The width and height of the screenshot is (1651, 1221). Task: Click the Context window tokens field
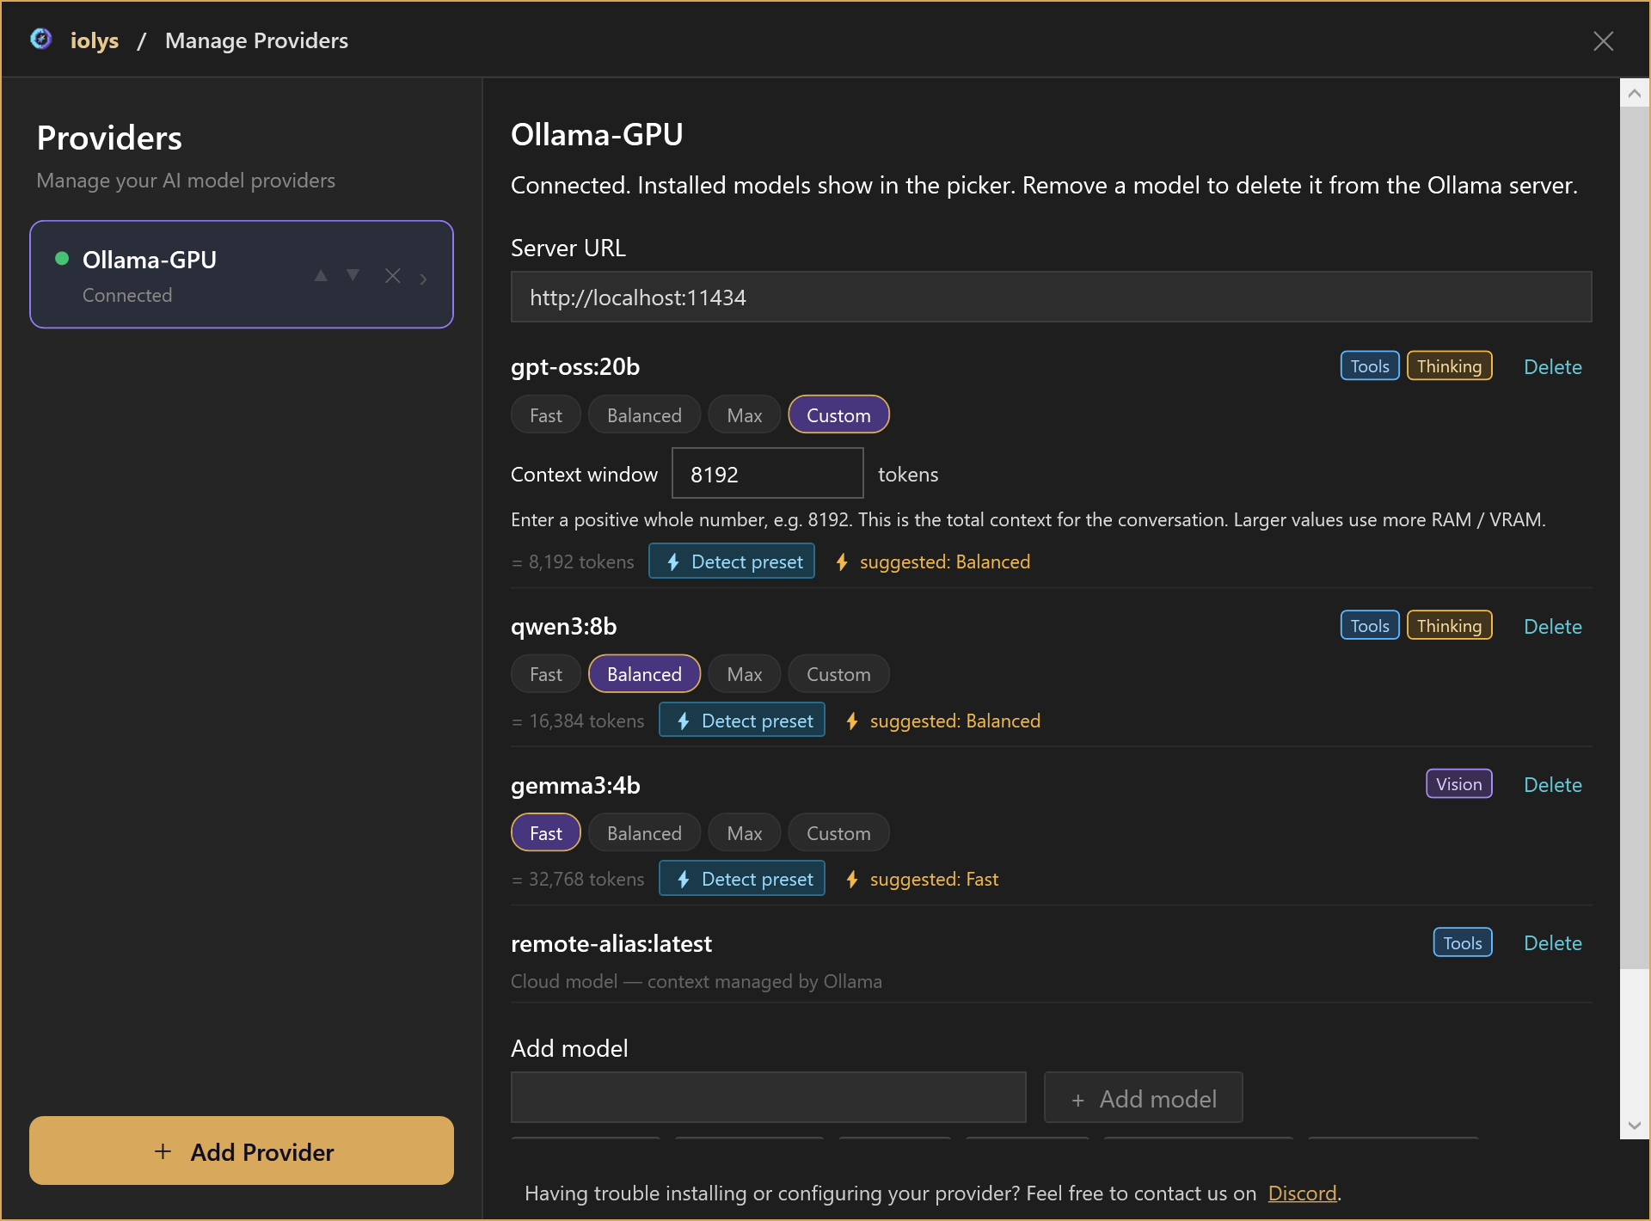point(767,474)
